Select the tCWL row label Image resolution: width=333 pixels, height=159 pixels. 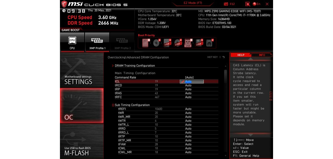122,148
